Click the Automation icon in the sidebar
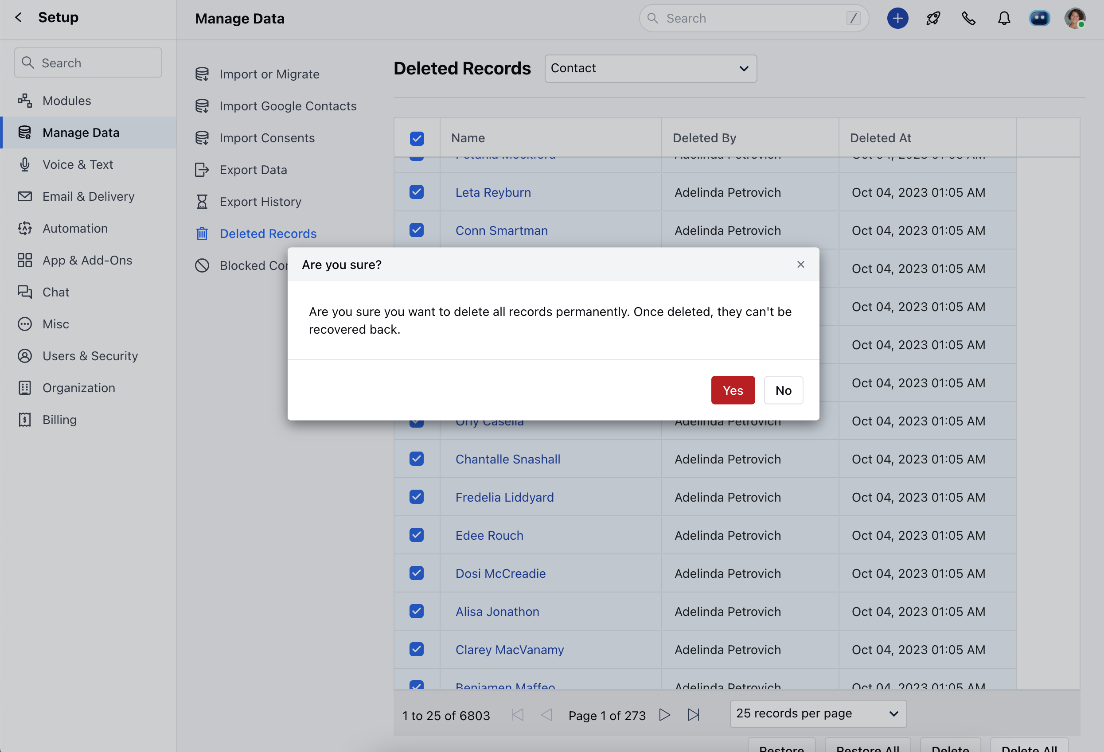 click(25, 228)
